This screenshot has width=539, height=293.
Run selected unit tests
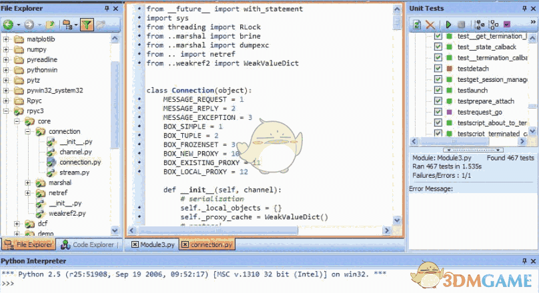pyautogui.click(x=448, y=25)
